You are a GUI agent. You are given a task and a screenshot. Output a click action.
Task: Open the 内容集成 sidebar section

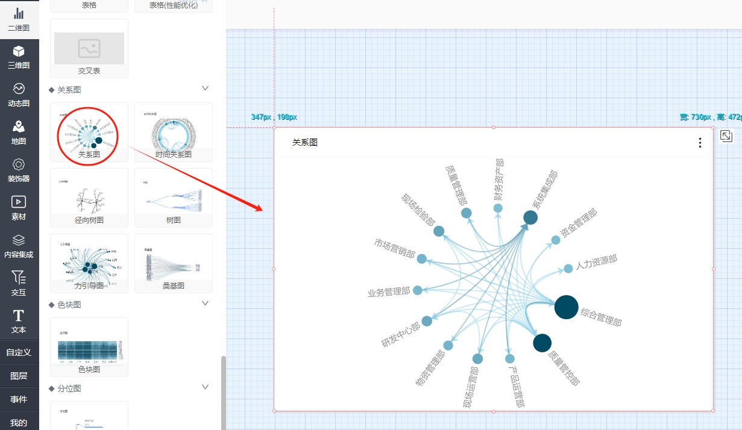point(19,246)
